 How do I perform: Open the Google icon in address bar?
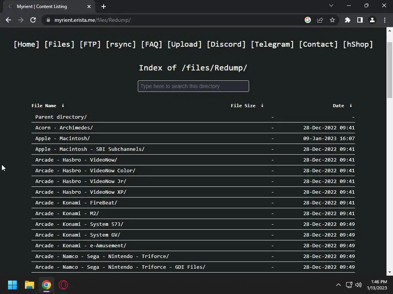pos(308,20)
